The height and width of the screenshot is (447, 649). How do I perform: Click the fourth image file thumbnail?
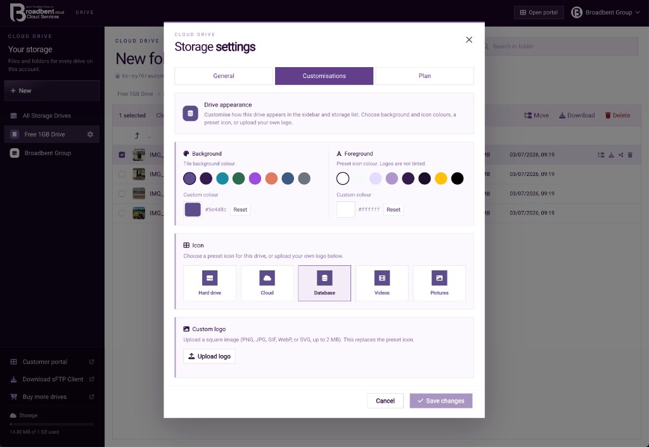[139, 213]
